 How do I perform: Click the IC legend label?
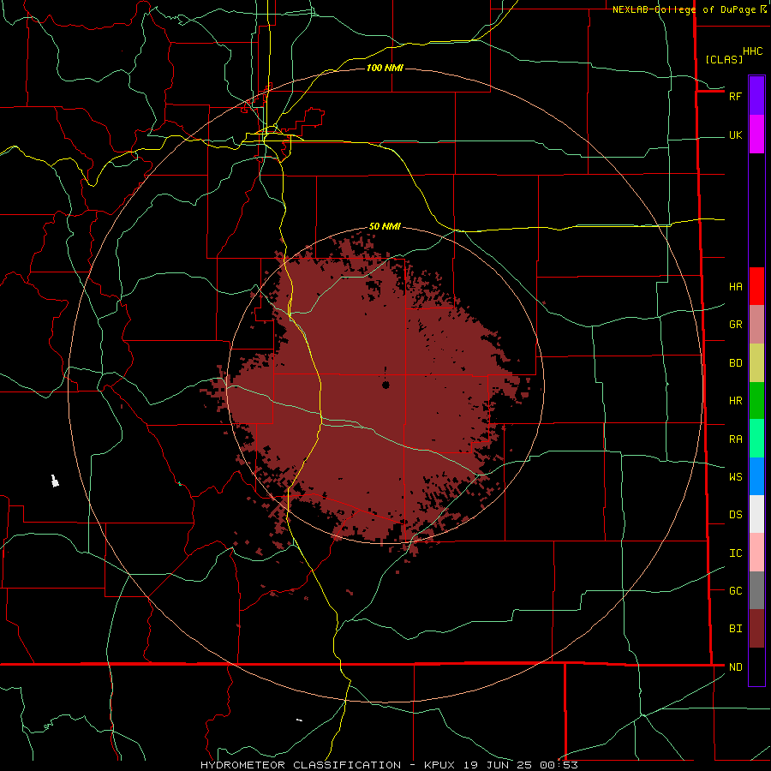coord(735,553)
